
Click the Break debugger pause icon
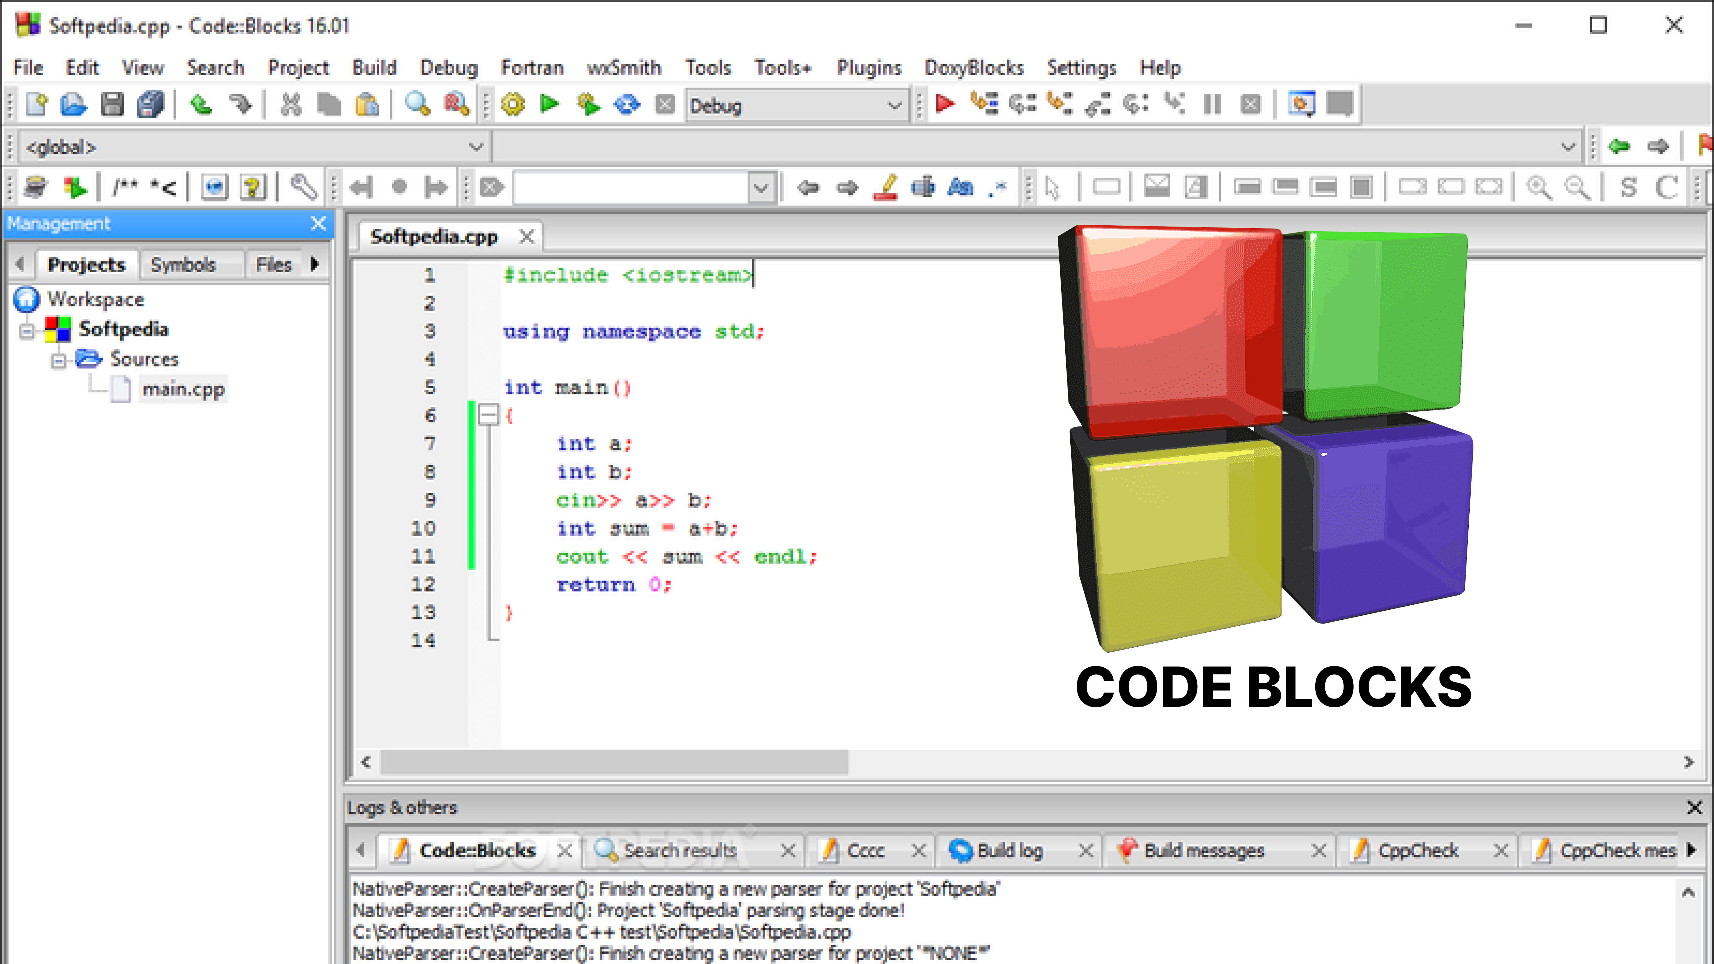point(1212,104)
